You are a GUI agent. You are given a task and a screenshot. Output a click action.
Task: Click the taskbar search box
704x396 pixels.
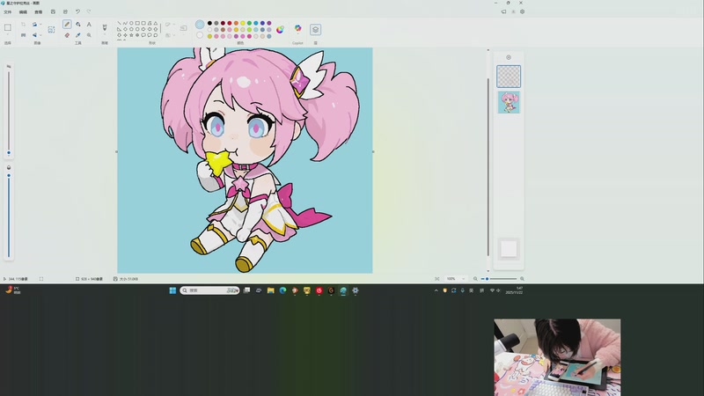[x=209, y=290]
